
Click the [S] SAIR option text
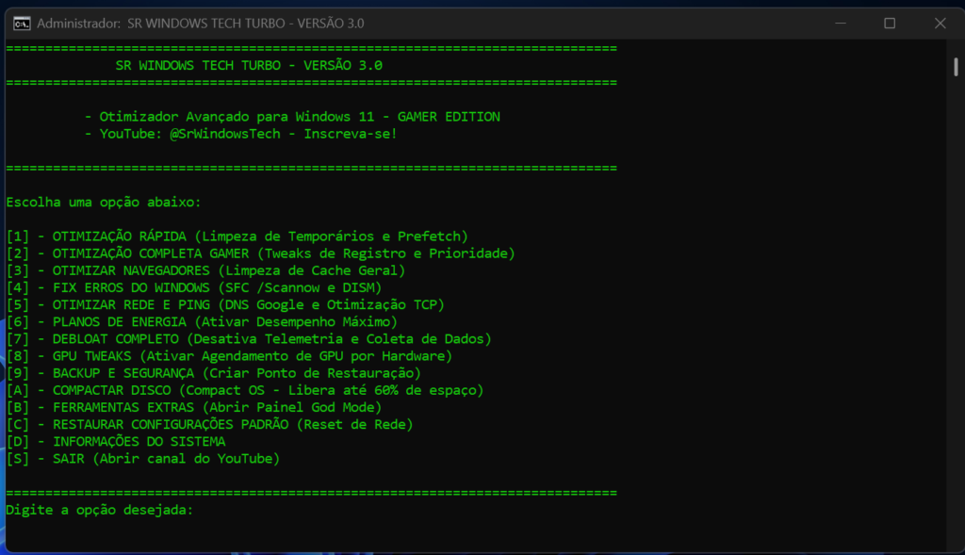tap(143, 458)
